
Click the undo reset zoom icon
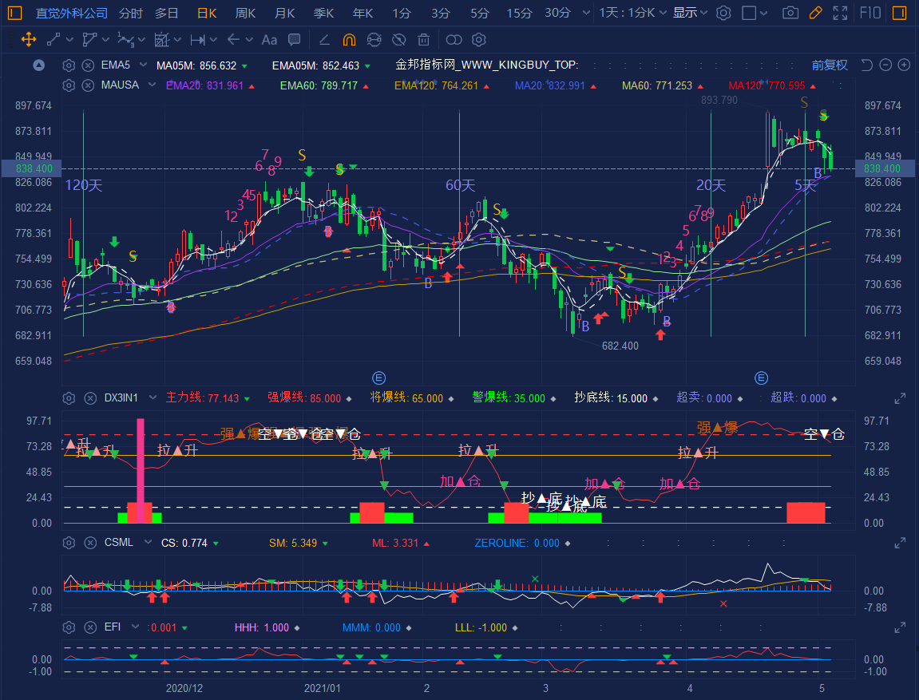coord(867,65)
